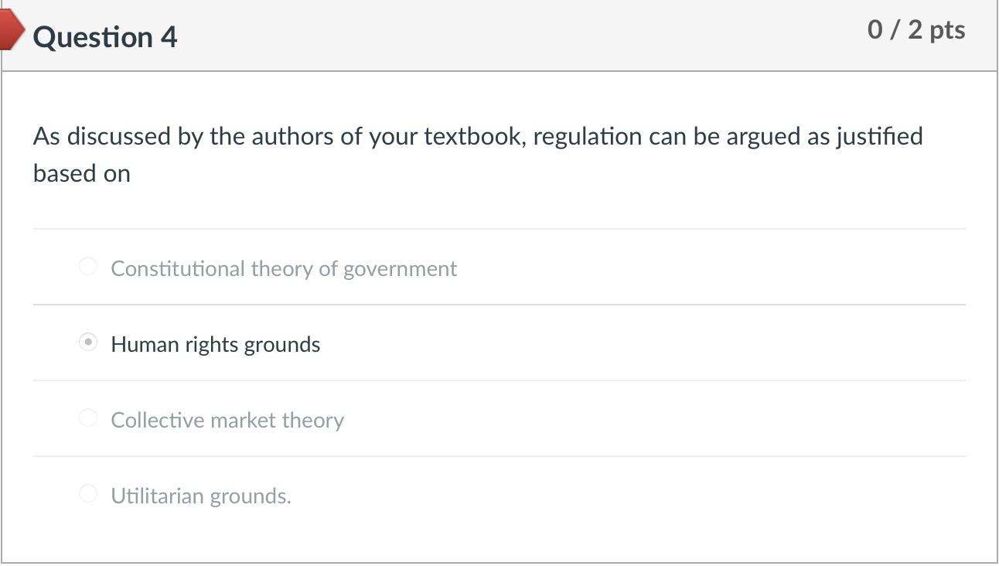This screenshot has width=999, height=566.
Task: Pick the Utilitarian grounds answer option
Action: point(87,493)
